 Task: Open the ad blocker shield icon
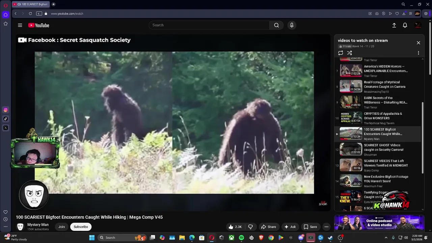click(x=383, y=13)
